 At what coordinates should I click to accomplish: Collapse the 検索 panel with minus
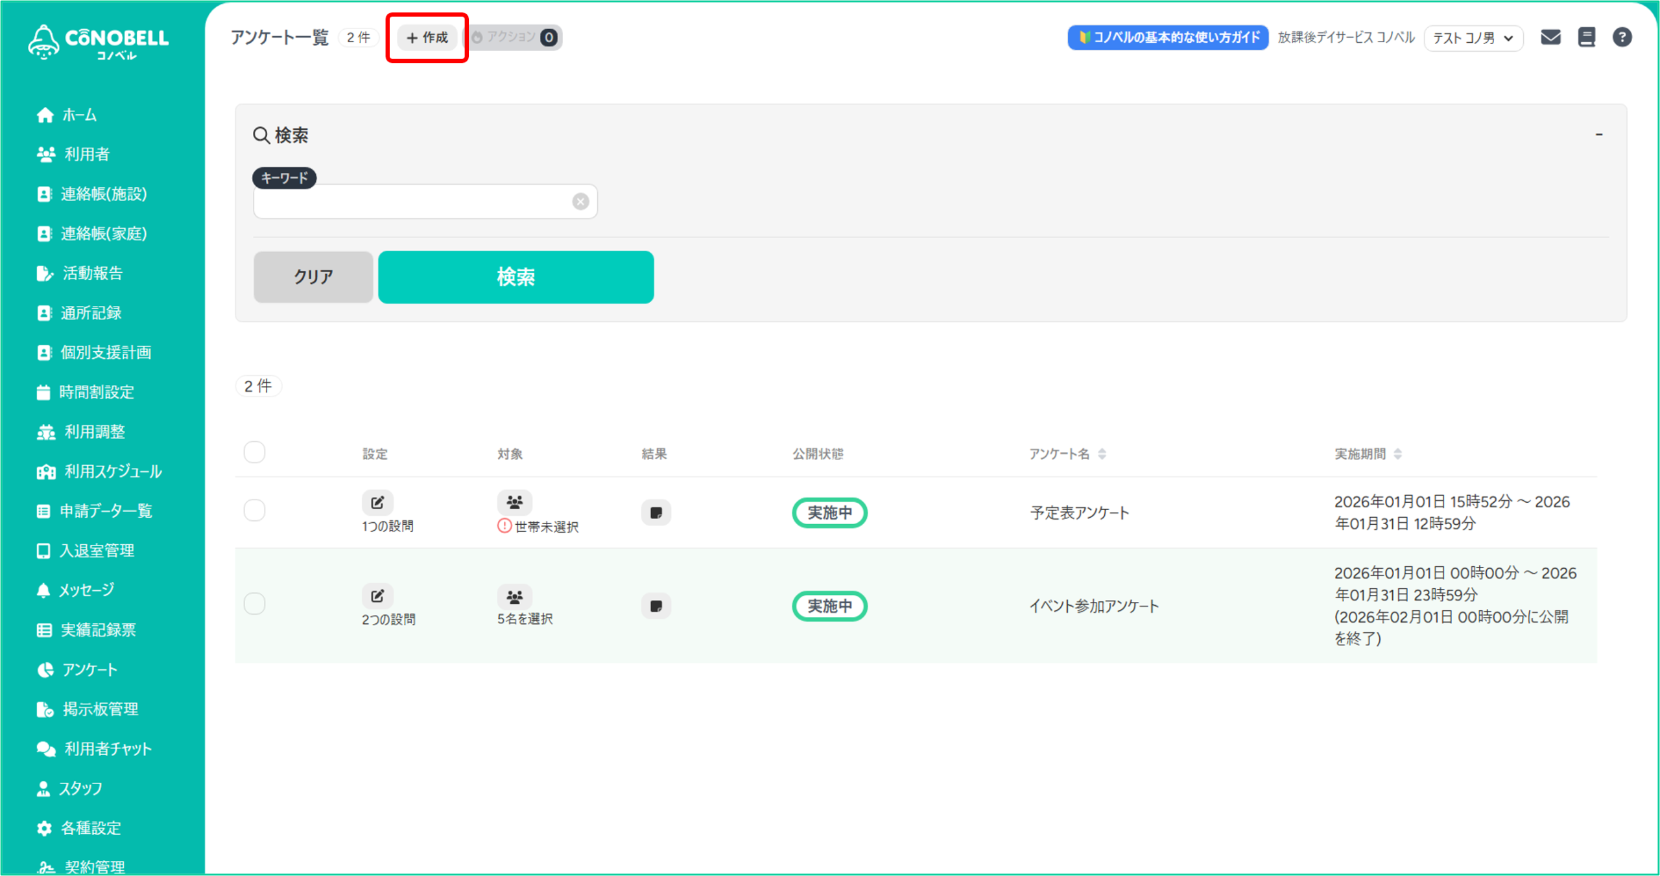[1598, 135]
